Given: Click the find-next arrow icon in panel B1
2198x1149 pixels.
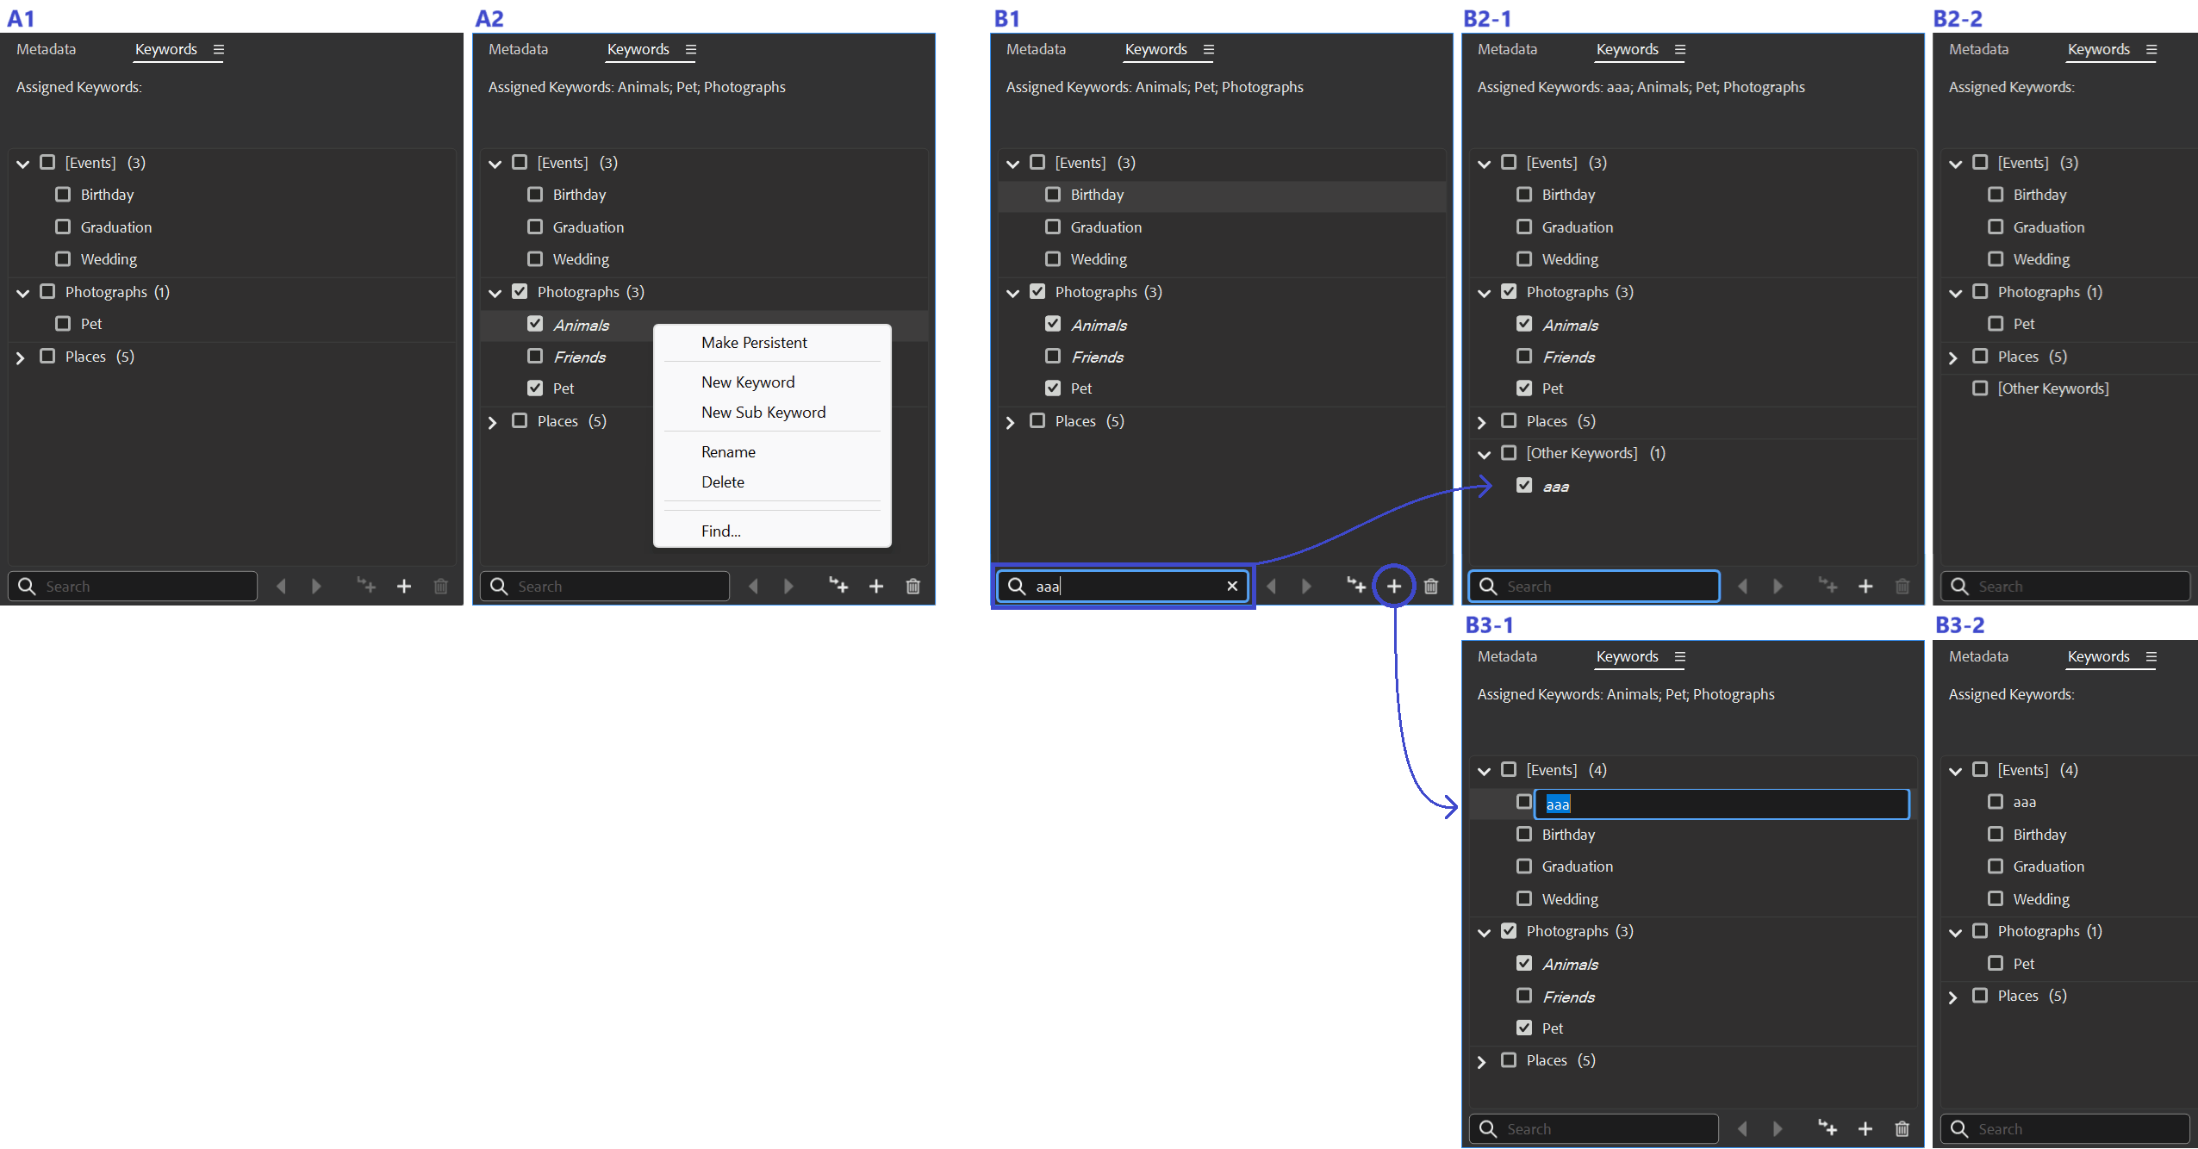Looking at the screenshot, I should point(1306,587).
